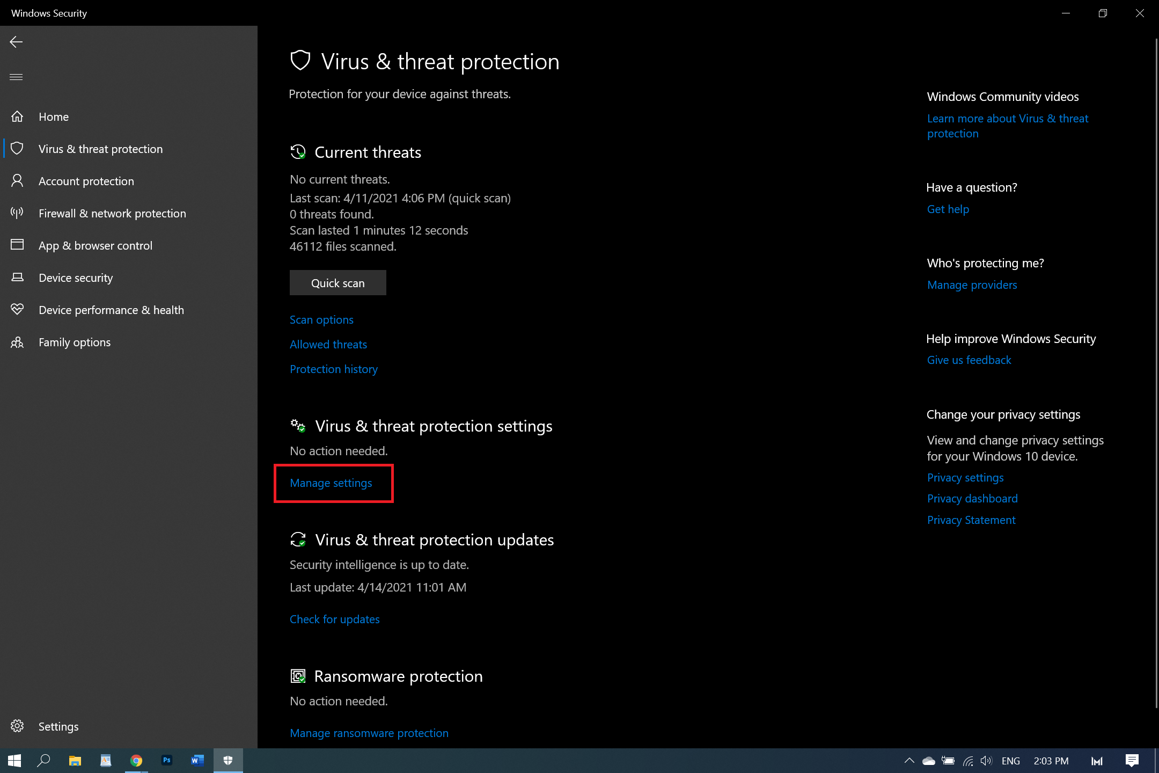
Task: Click the ENG language indicator
Action: coord(1011,761)
